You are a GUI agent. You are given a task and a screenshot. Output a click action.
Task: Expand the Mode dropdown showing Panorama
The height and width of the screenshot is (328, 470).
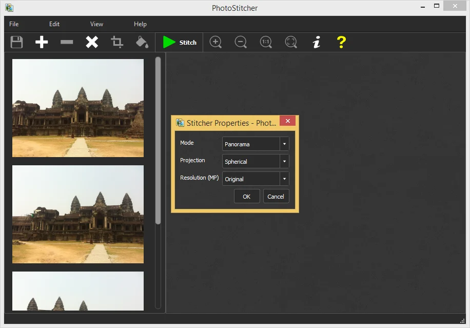pos(256,144)
